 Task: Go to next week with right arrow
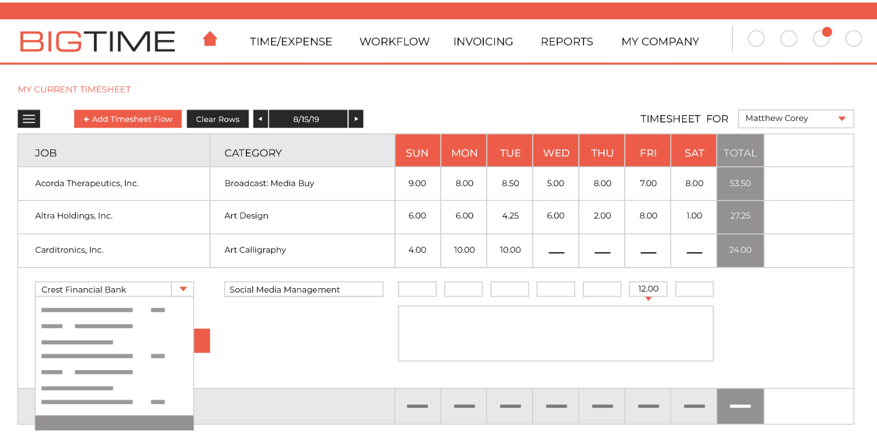click(356, 119)
